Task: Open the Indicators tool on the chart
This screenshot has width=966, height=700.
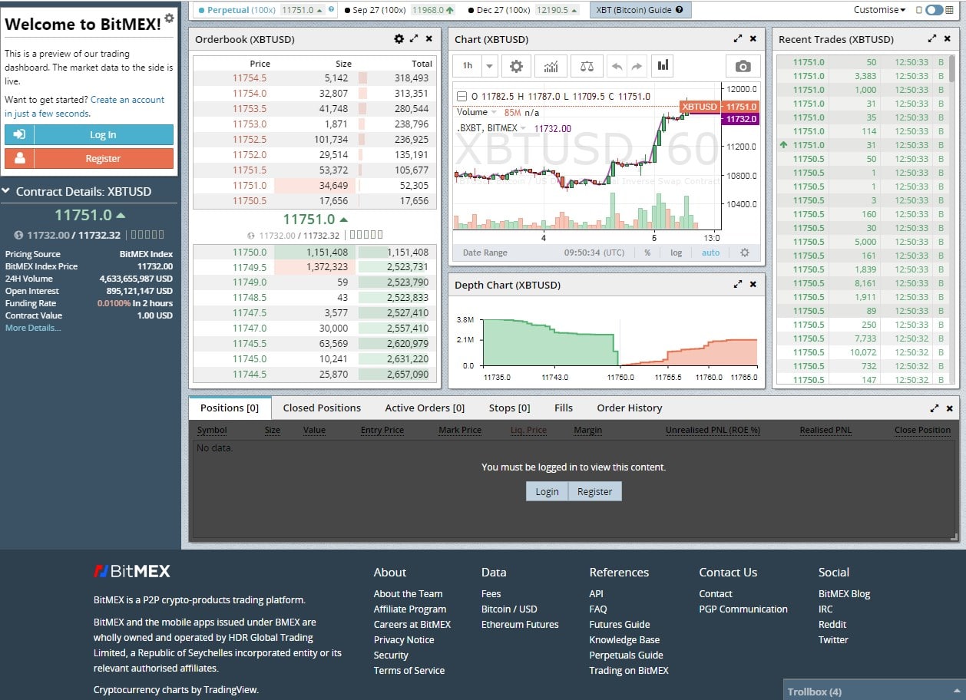Action: [x=551, y=66]
